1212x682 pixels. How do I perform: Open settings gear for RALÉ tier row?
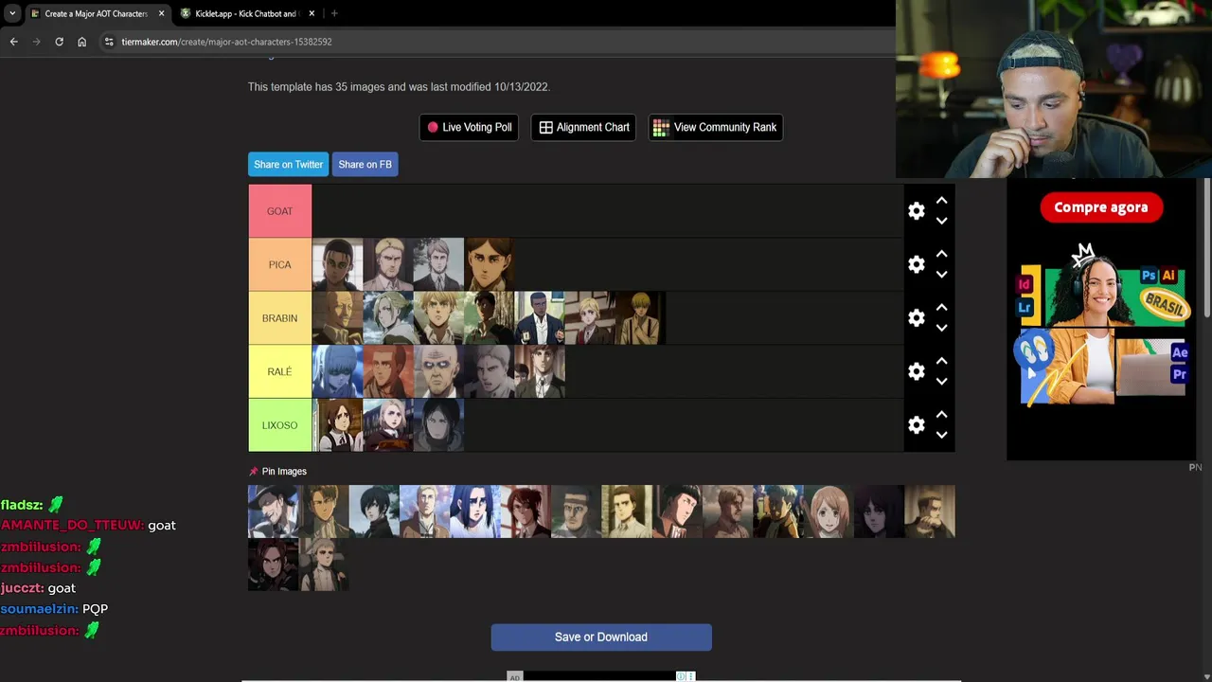tap(916, 371)
